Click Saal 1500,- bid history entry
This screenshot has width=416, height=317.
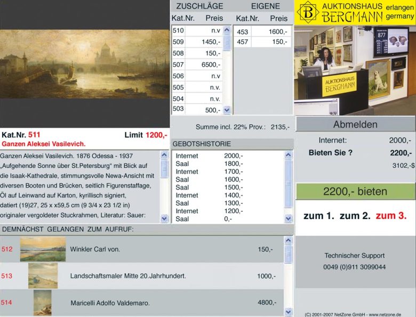coord(209,188)
